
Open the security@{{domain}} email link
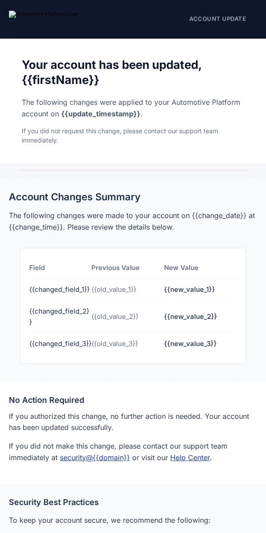[x=95, y=457]
